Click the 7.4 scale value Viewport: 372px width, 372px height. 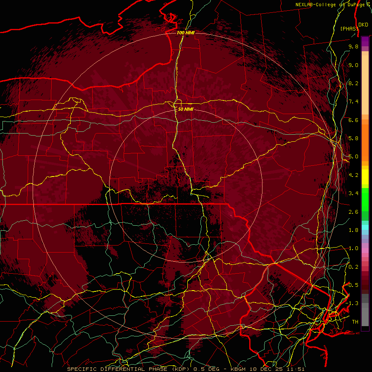click(353, 102)
